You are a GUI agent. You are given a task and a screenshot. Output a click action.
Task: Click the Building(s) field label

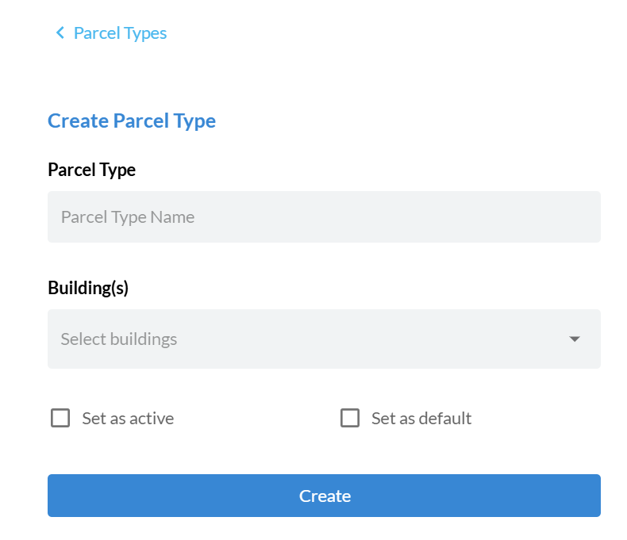88,288
